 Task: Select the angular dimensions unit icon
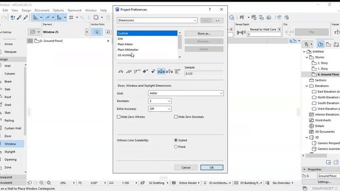coord(129,71)
